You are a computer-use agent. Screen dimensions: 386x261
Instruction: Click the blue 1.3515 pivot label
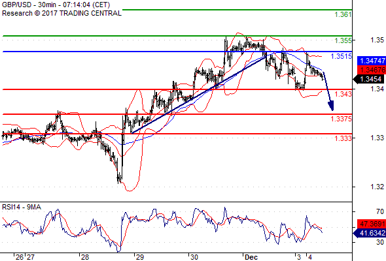coord(342,56)
